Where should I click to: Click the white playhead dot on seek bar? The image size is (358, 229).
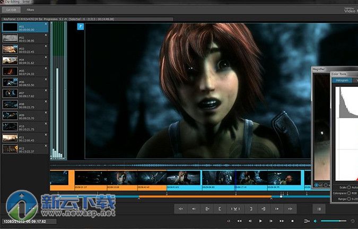281,196
